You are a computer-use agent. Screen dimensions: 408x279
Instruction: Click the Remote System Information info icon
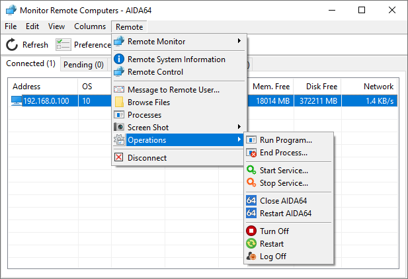[x=119, y=59]
